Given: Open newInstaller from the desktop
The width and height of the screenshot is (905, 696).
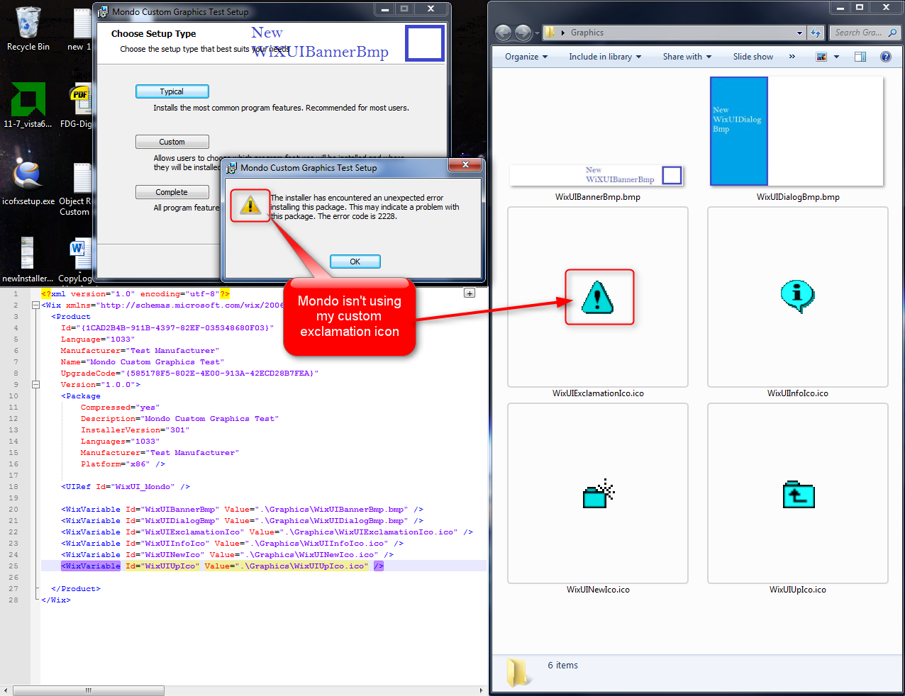Looking at the screenshot, I should (x=27, y=252).
